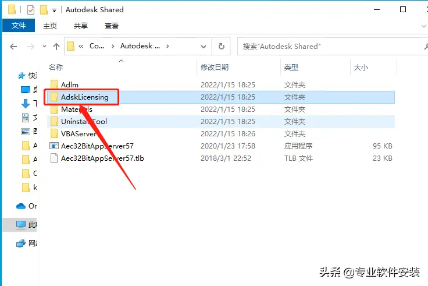
Task: Open the recent locations dropdown
Action: pyautogui.click(x=44, y=47)
